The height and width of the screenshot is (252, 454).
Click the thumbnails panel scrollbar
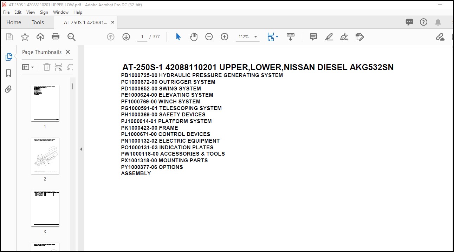73,86
